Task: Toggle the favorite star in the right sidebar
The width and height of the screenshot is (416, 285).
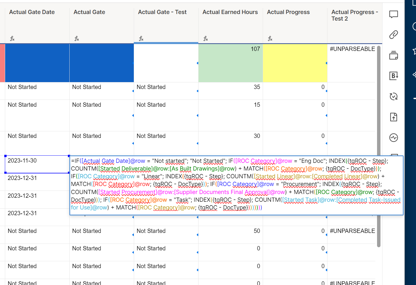Action: pos(415,50)
